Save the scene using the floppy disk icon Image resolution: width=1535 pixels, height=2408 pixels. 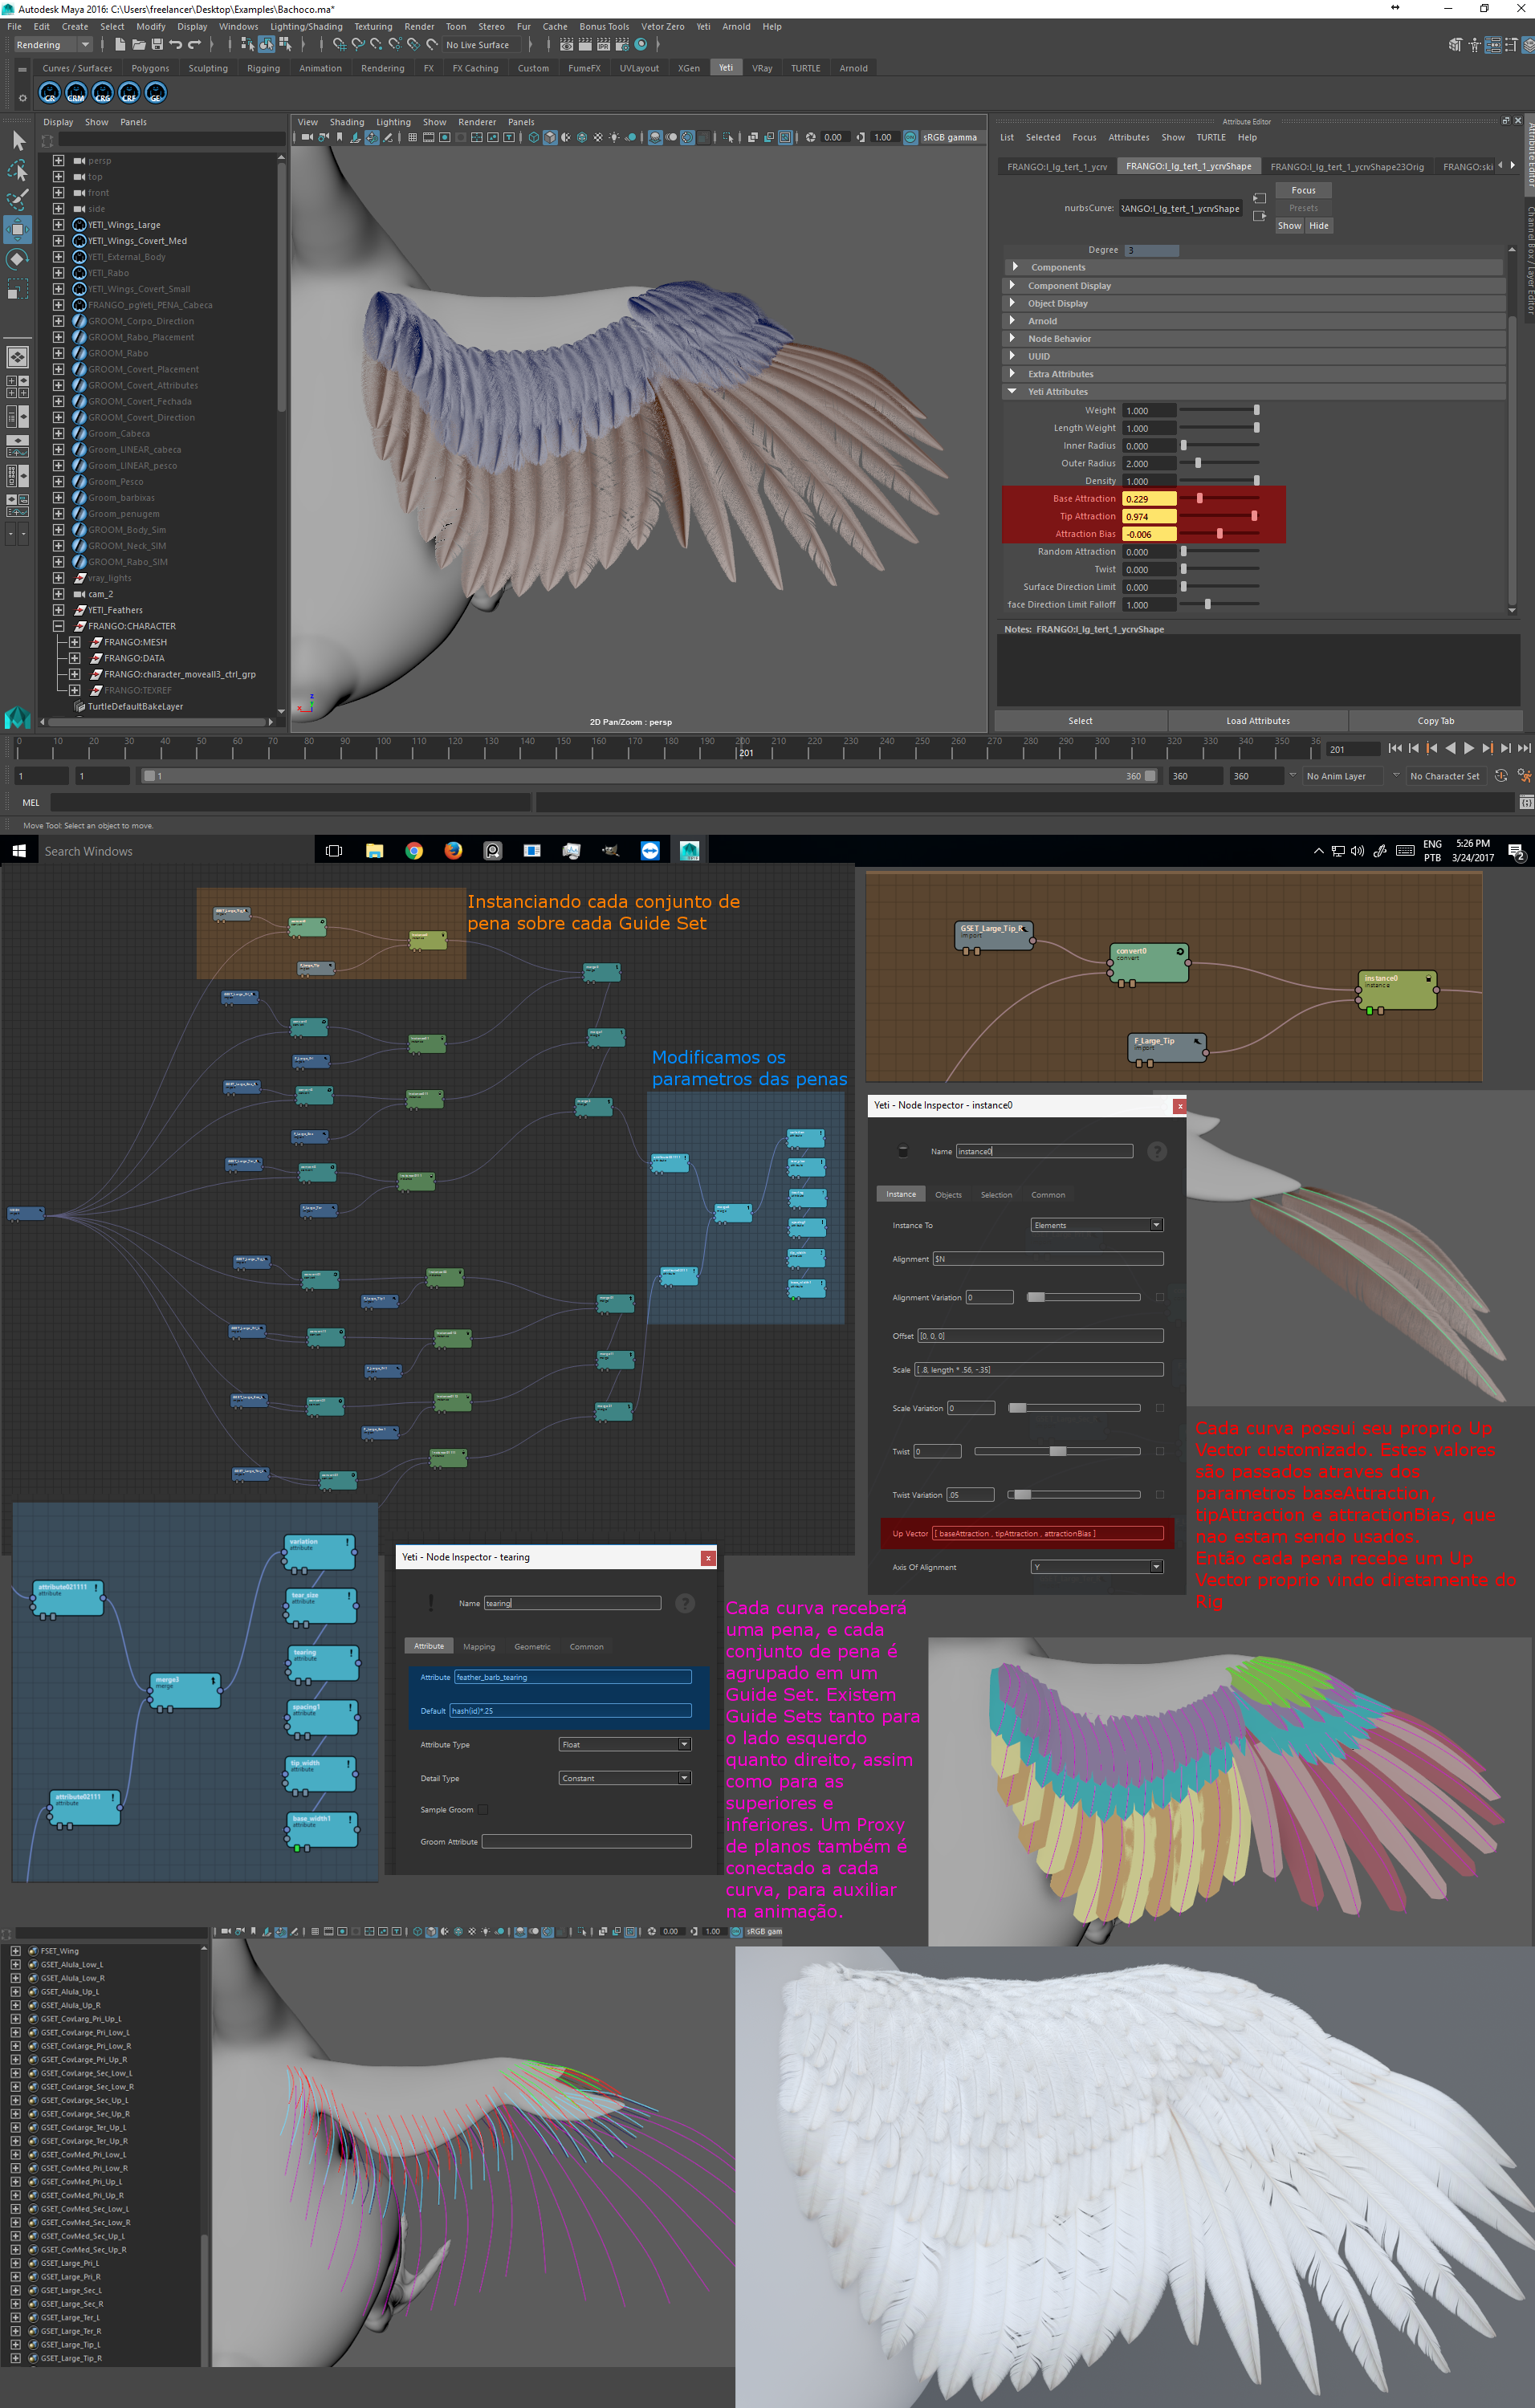point(157,45)
